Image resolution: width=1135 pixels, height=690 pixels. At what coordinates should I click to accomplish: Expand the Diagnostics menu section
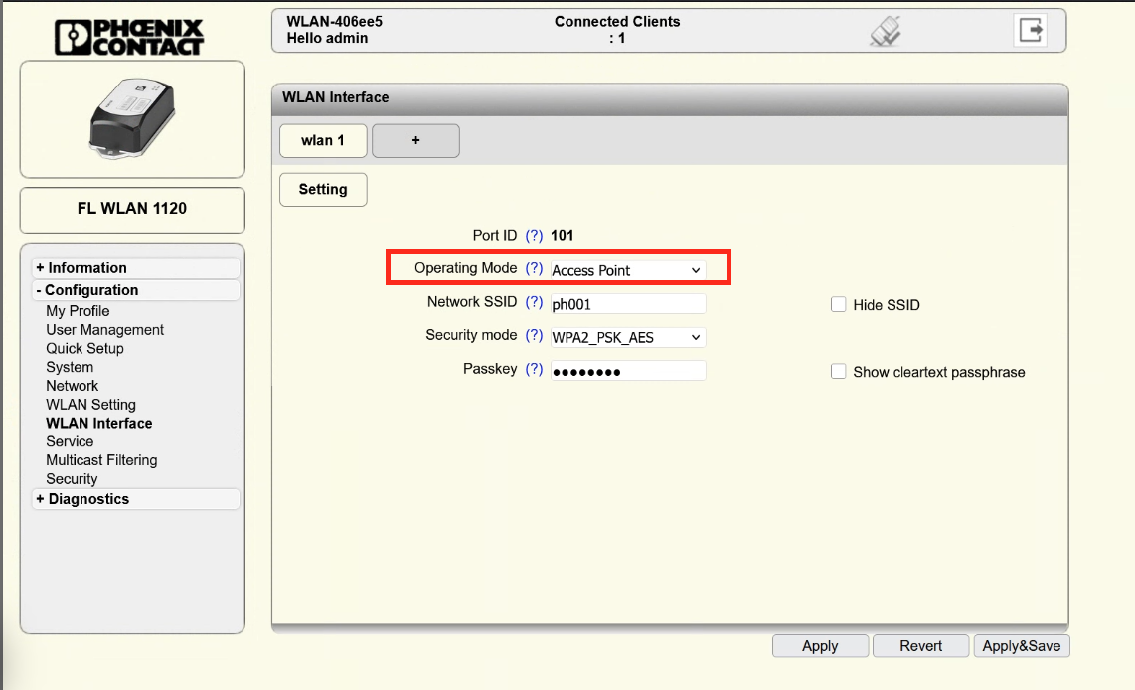tap(88, 499)
